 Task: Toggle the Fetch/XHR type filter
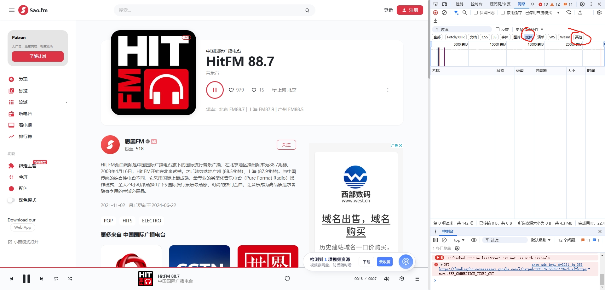tap(456, 37)
